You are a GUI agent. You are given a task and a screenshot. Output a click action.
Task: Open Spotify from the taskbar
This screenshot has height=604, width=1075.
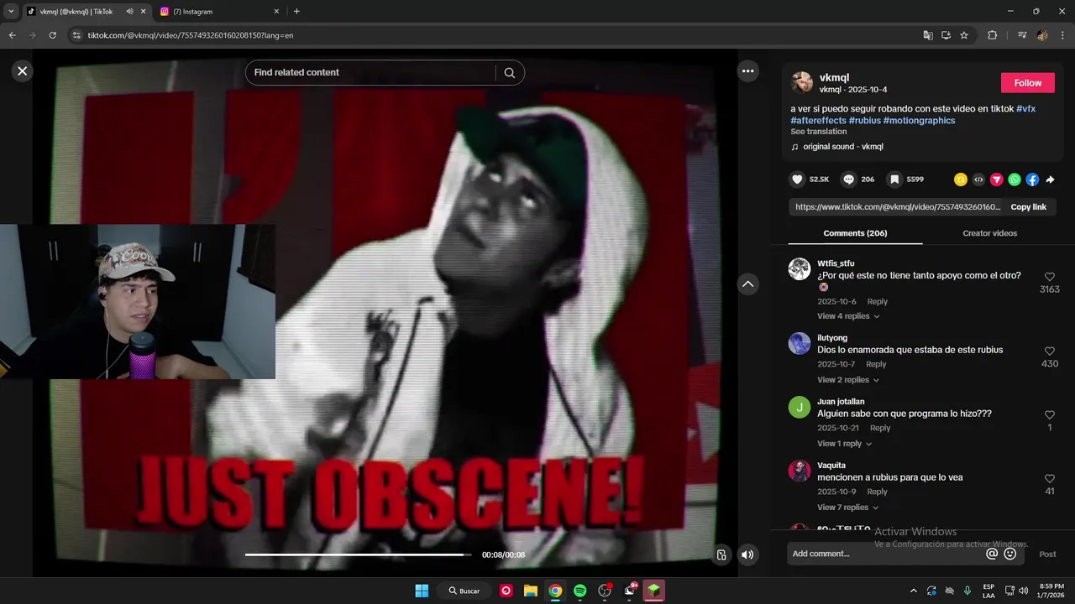click(579, 591)
